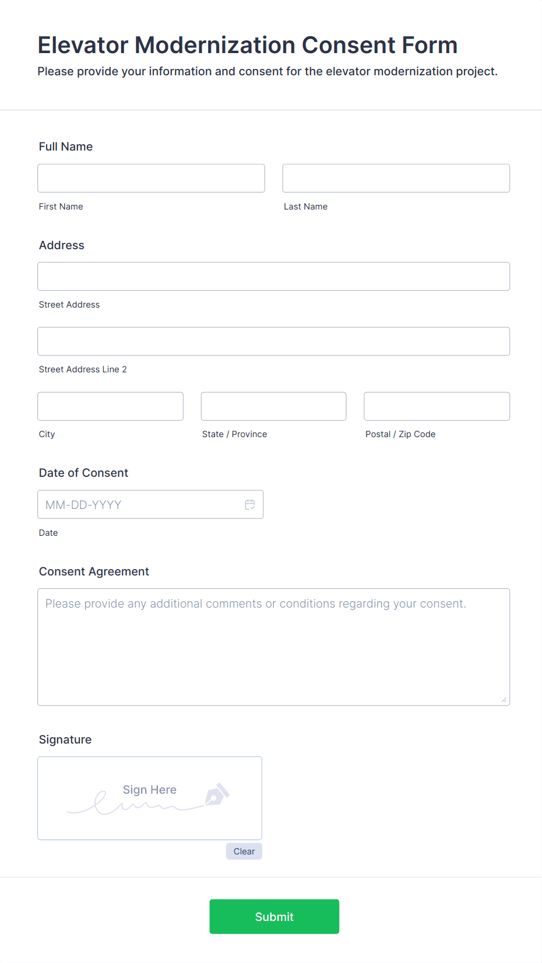Click the Clear button below the signature pad
The width and height of the screenshot is (542, 963).
[244, 851]
